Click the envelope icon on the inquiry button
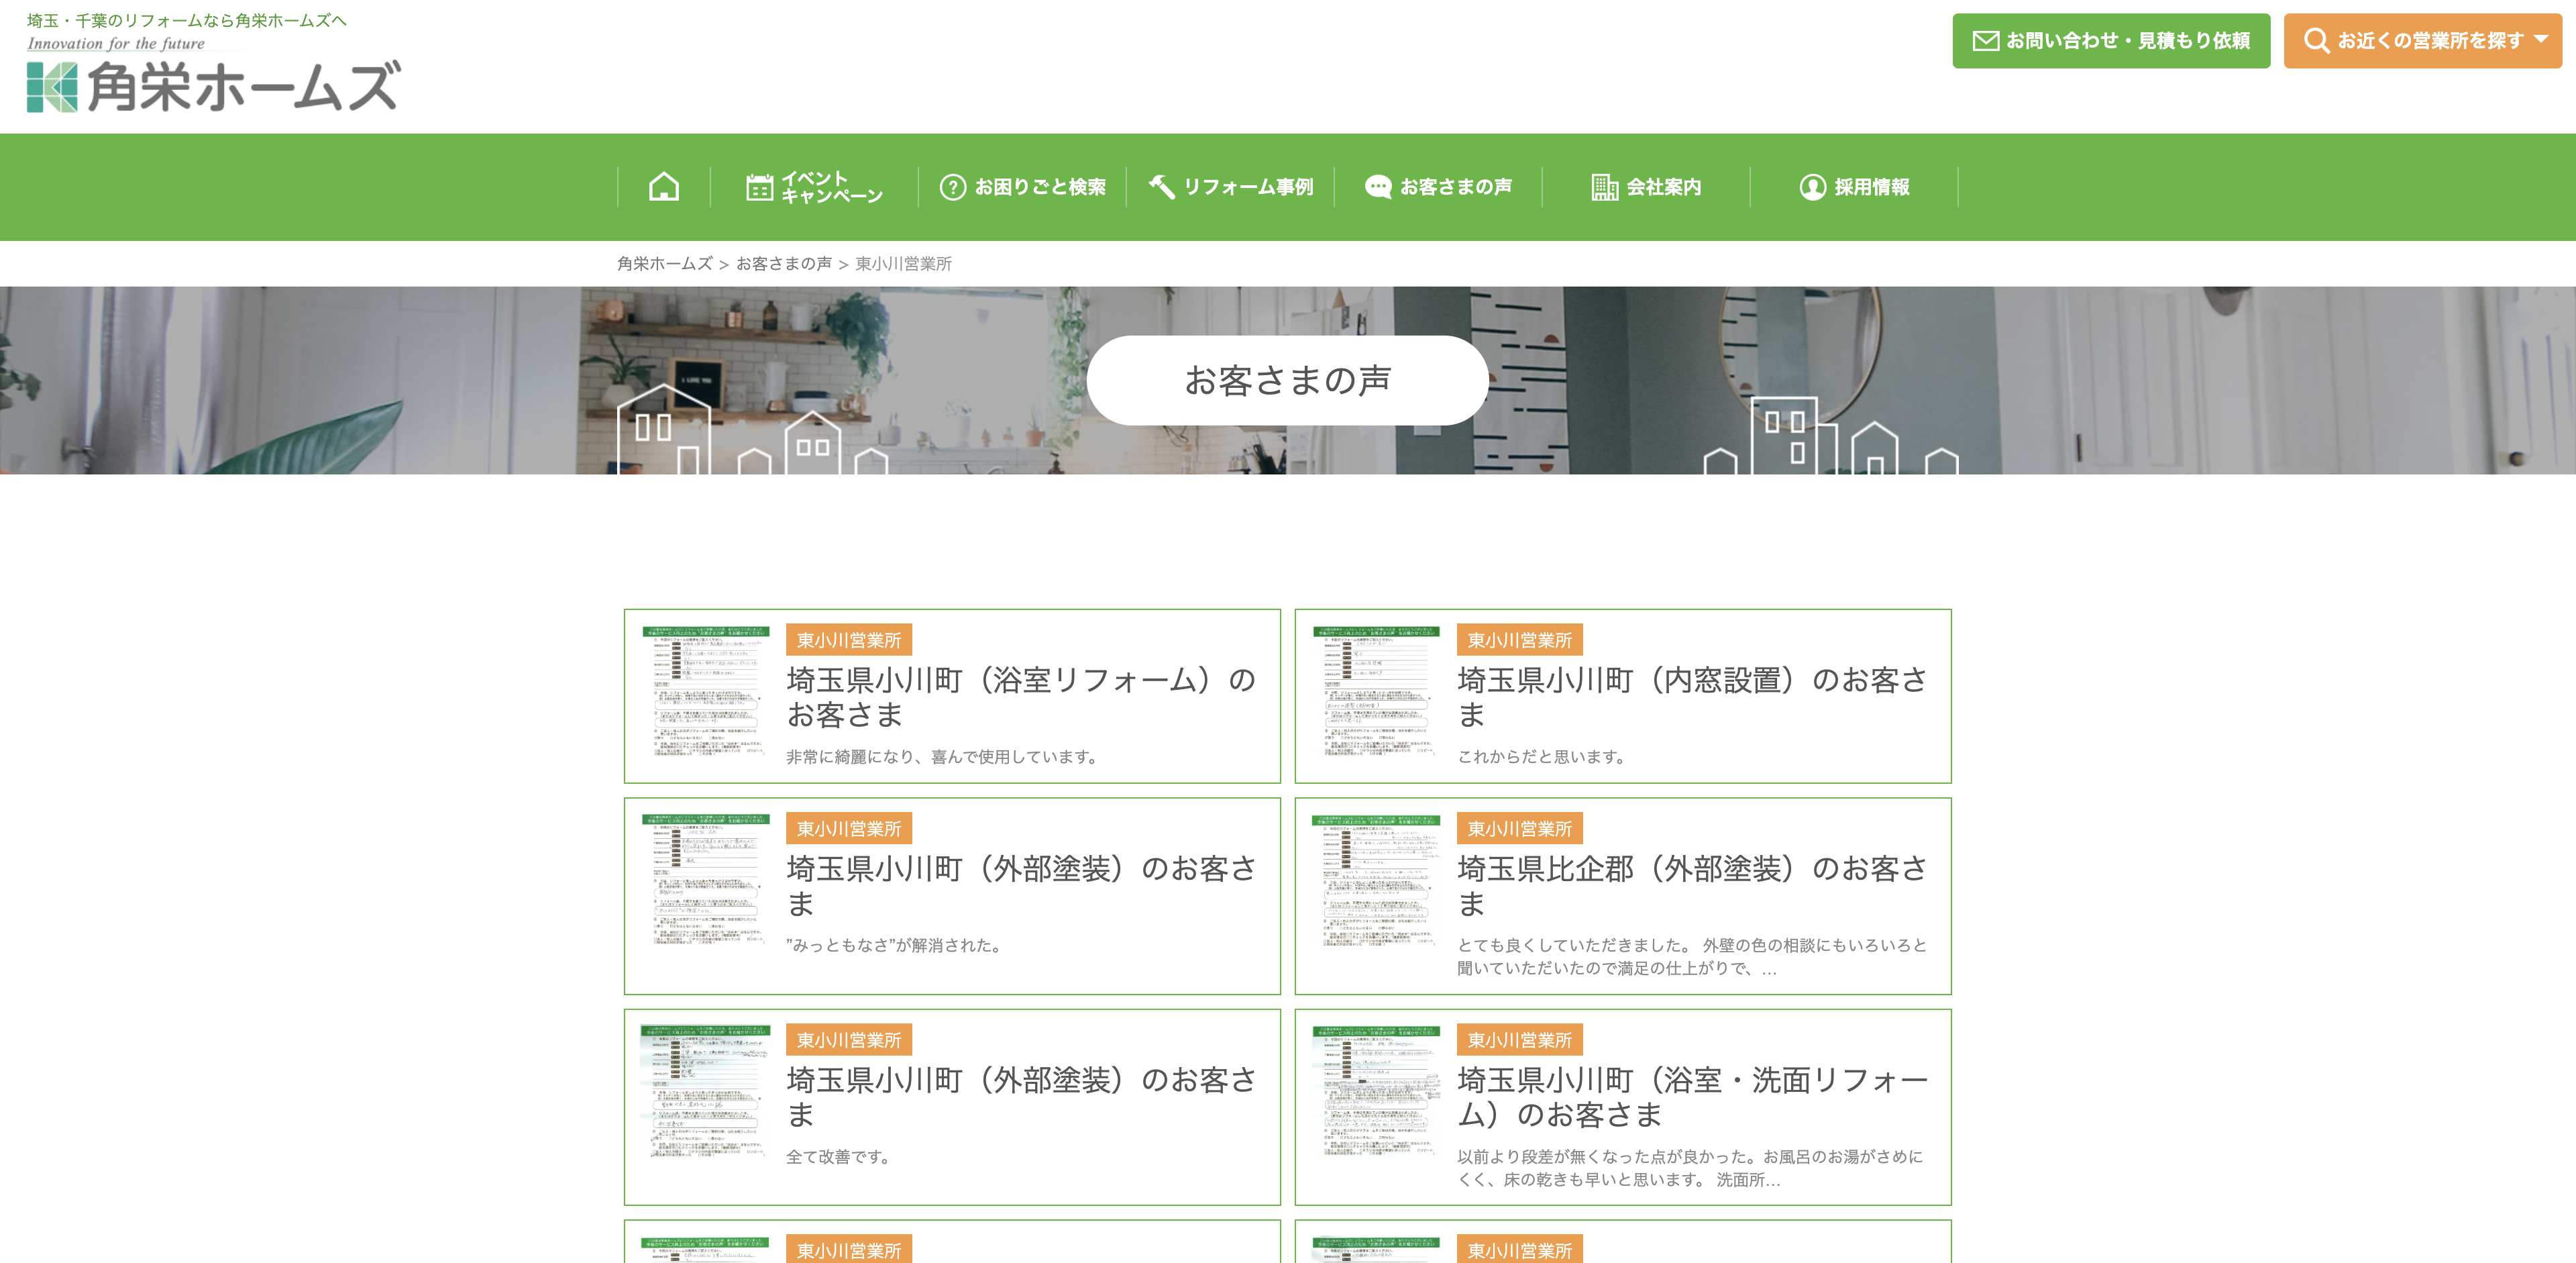Image resolution: width=2576 pixels, height=1263 pixels. click(1986, 41)
